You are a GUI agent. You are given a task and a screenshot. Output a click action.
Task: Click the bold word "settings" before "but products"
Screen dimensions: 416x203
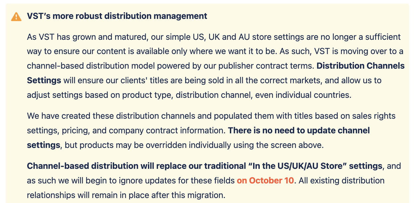coord(43,145)
